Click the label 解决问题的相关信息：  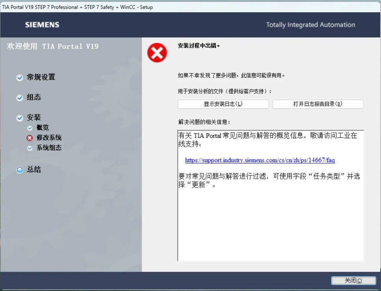[204, 122]
